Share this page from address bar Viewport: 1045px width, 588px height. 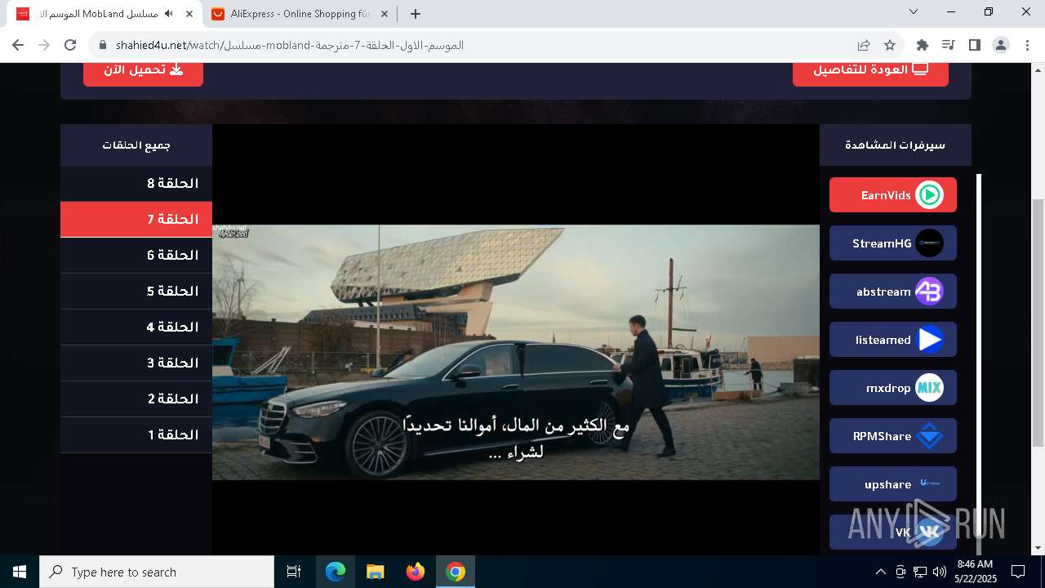point(864,45)
